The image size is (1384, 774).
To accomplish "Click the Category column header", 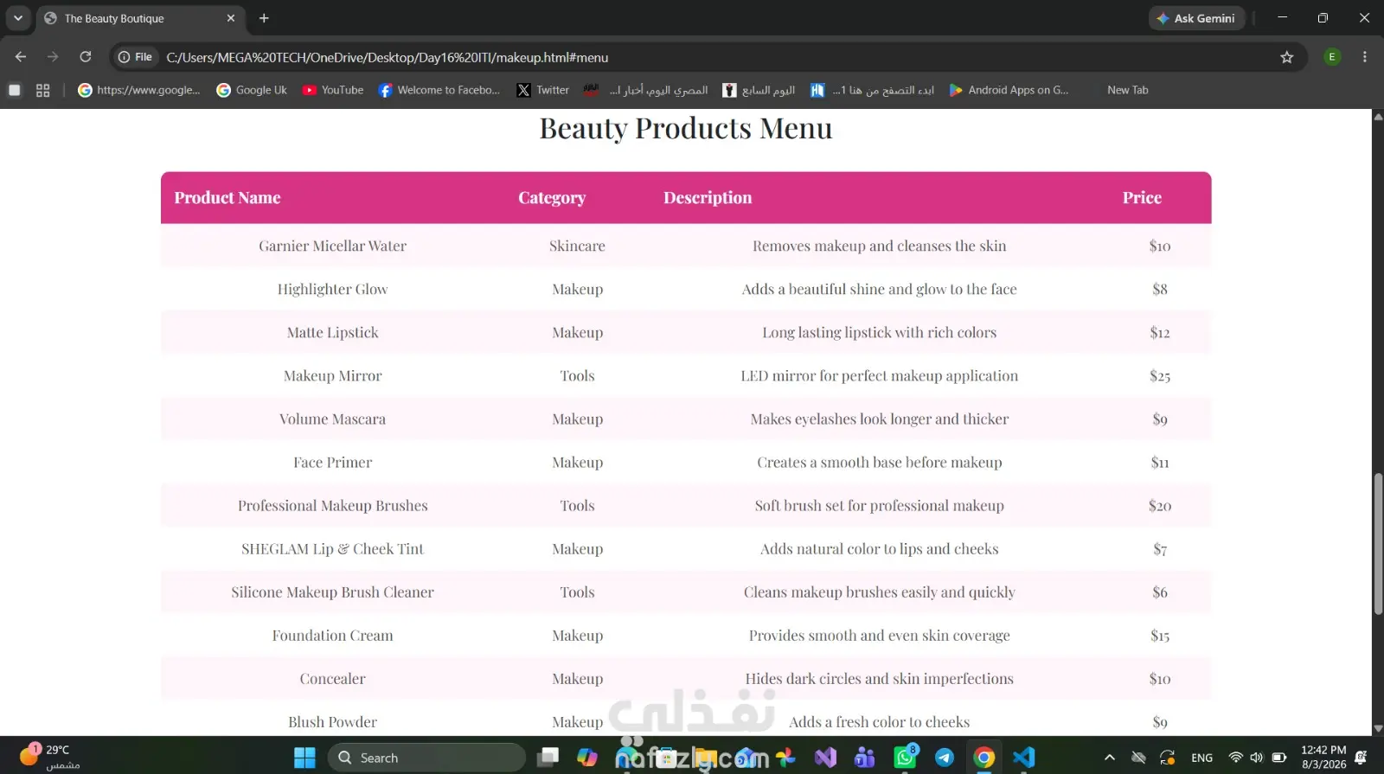I will click(552, 198).
